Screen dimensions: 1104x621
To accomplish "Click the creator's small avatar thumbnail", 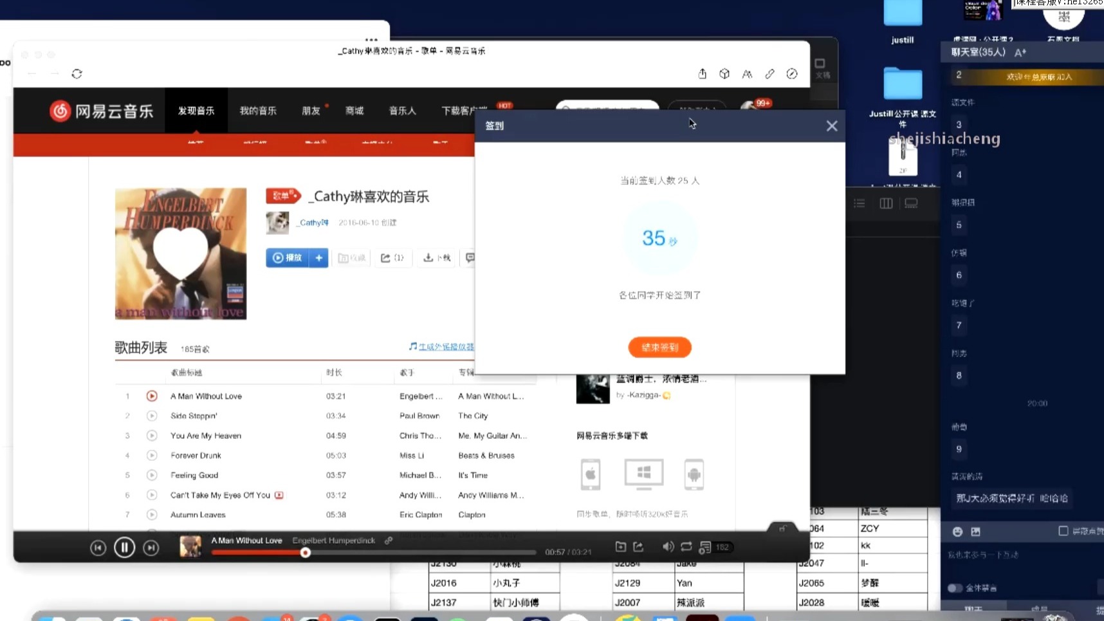I will click(x=278, y=223).
